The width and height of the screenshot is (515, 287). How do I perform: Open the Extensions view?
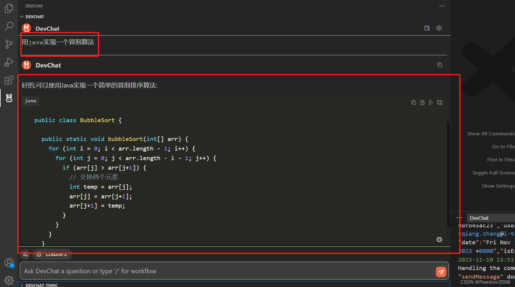(x=9, y=80)
